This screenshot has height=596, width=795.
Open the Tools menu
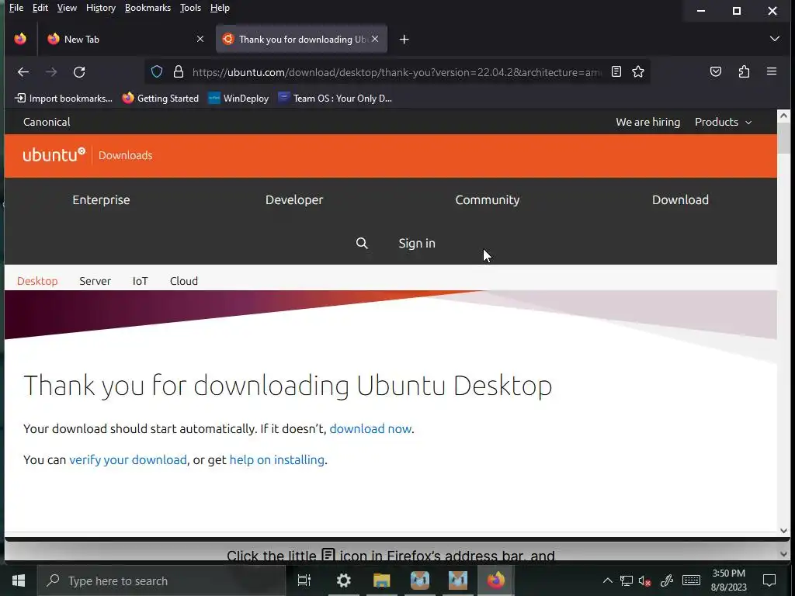(x=190, y=8)
